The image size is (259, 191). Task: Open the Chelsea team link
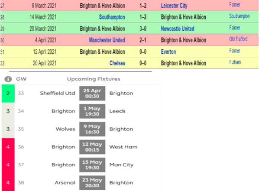pos(117,63)
